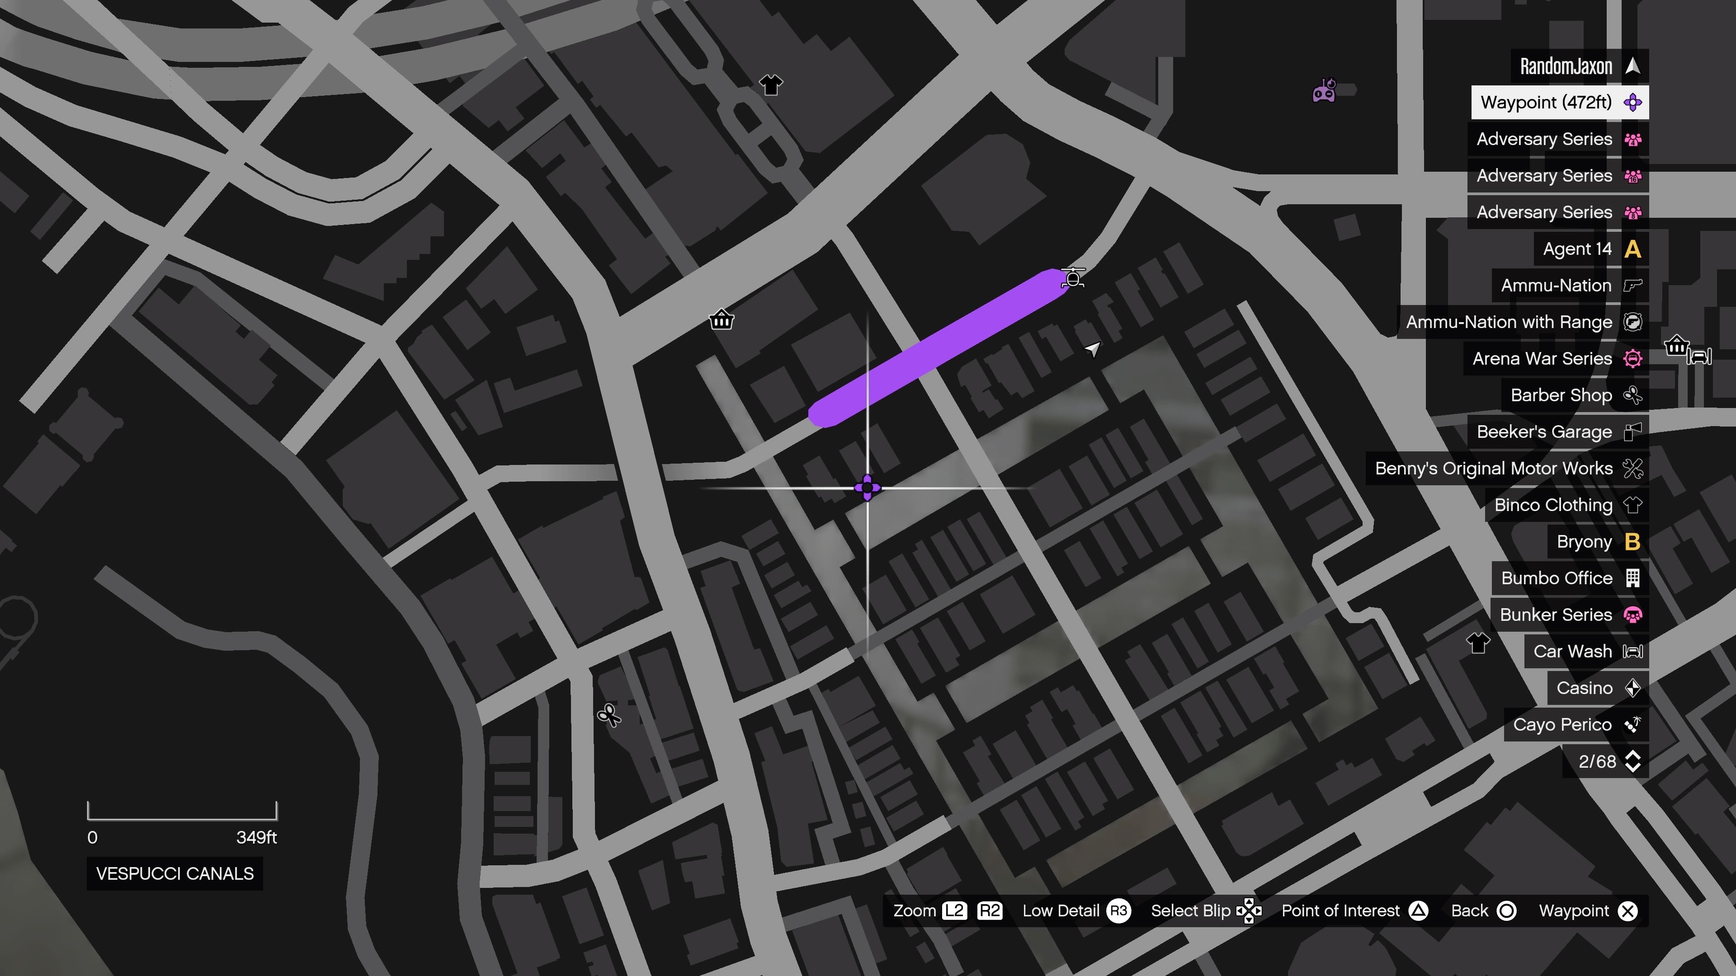Image resolution: width=1736 pixels, height=976 pixels.
Task: Click the top clothing shirt blip
Action: [x=771, y=85]
